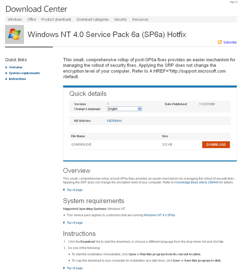Open the Office menu
The image size is (242, 277).
point(32,19)
